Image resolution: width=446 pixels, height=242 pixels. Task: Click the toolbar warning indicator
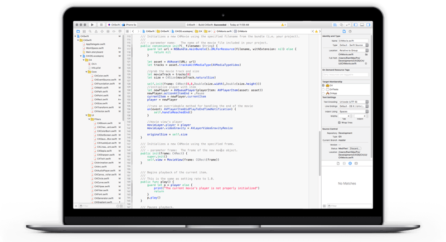pyautogui.click(x=283, y=25)
